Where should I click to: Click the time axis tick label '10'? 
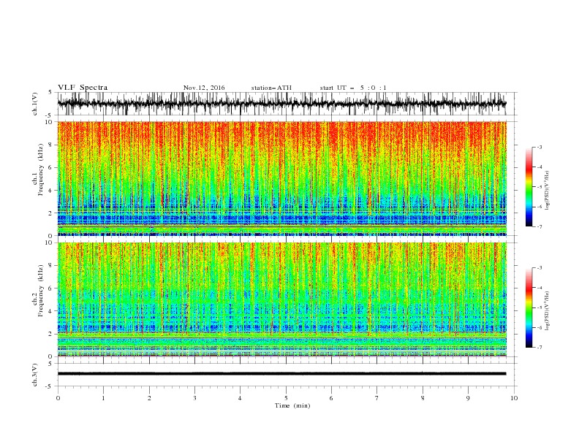[514, 398]
